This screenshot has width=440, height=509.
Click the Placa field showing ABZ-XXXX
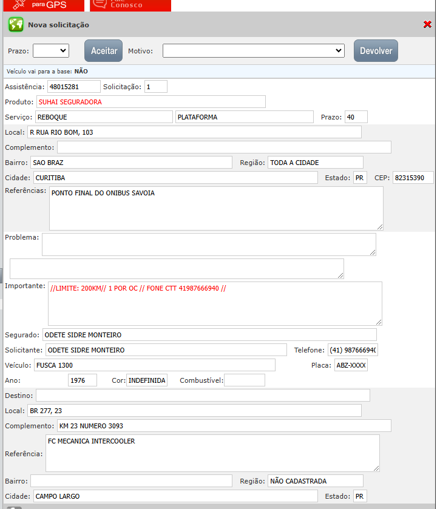351,365
